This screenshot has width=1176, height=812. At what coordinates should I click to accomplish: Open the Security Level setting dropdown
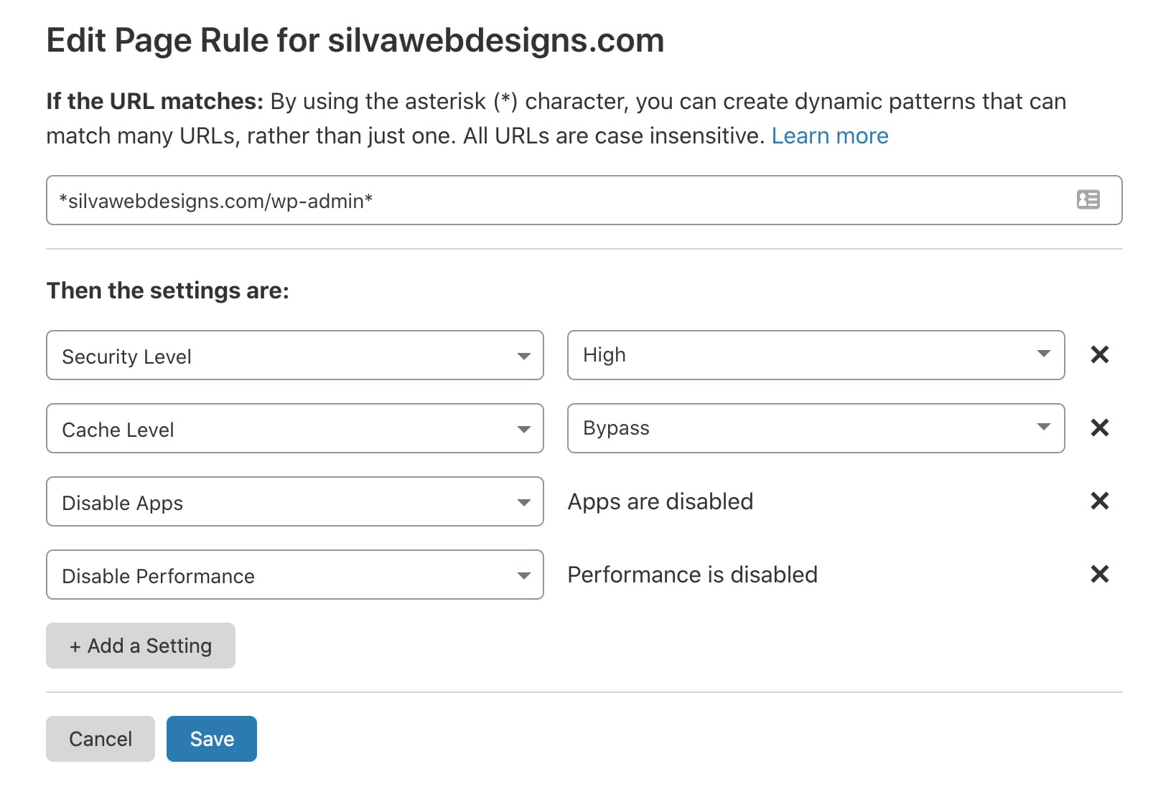295,355
